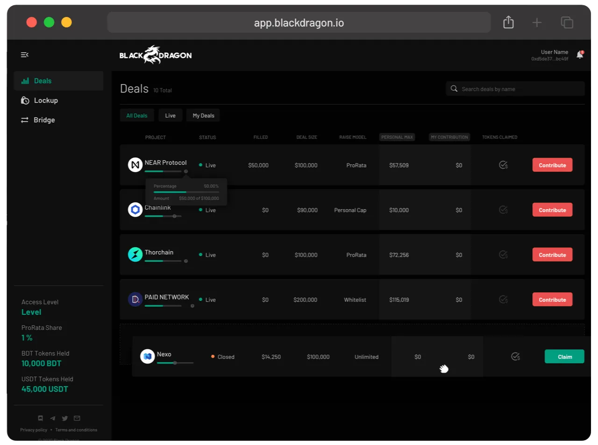
Task: Open a new browser tab with plus
Action: pyautogui.click(x=537, y=22)
